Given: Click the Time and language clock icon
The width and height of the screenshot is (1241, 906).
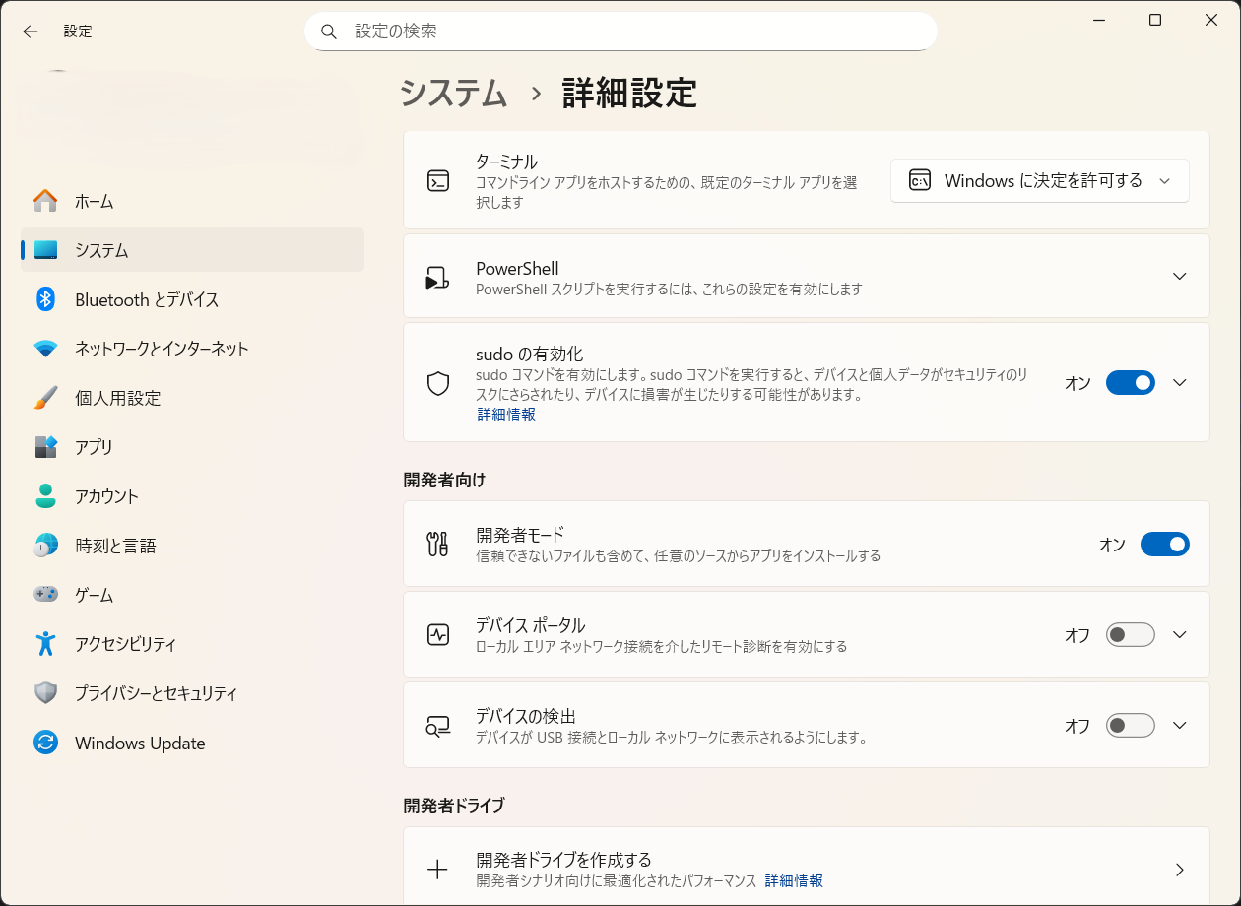Looking at the screenshot, I should pos(45,546).
